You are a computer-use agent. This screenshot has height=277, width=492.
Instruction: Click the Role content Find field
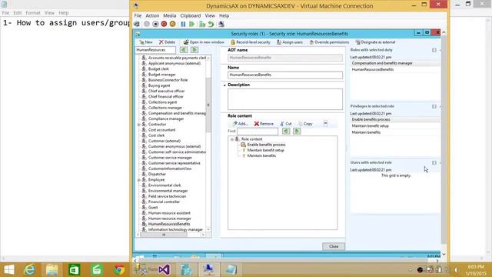point(258,132)
